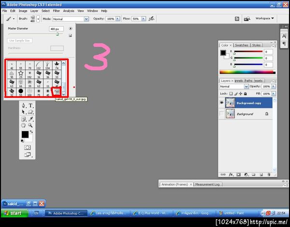Create a new layer group
Screen dimensions: 290x227
[x=254, y=174]
